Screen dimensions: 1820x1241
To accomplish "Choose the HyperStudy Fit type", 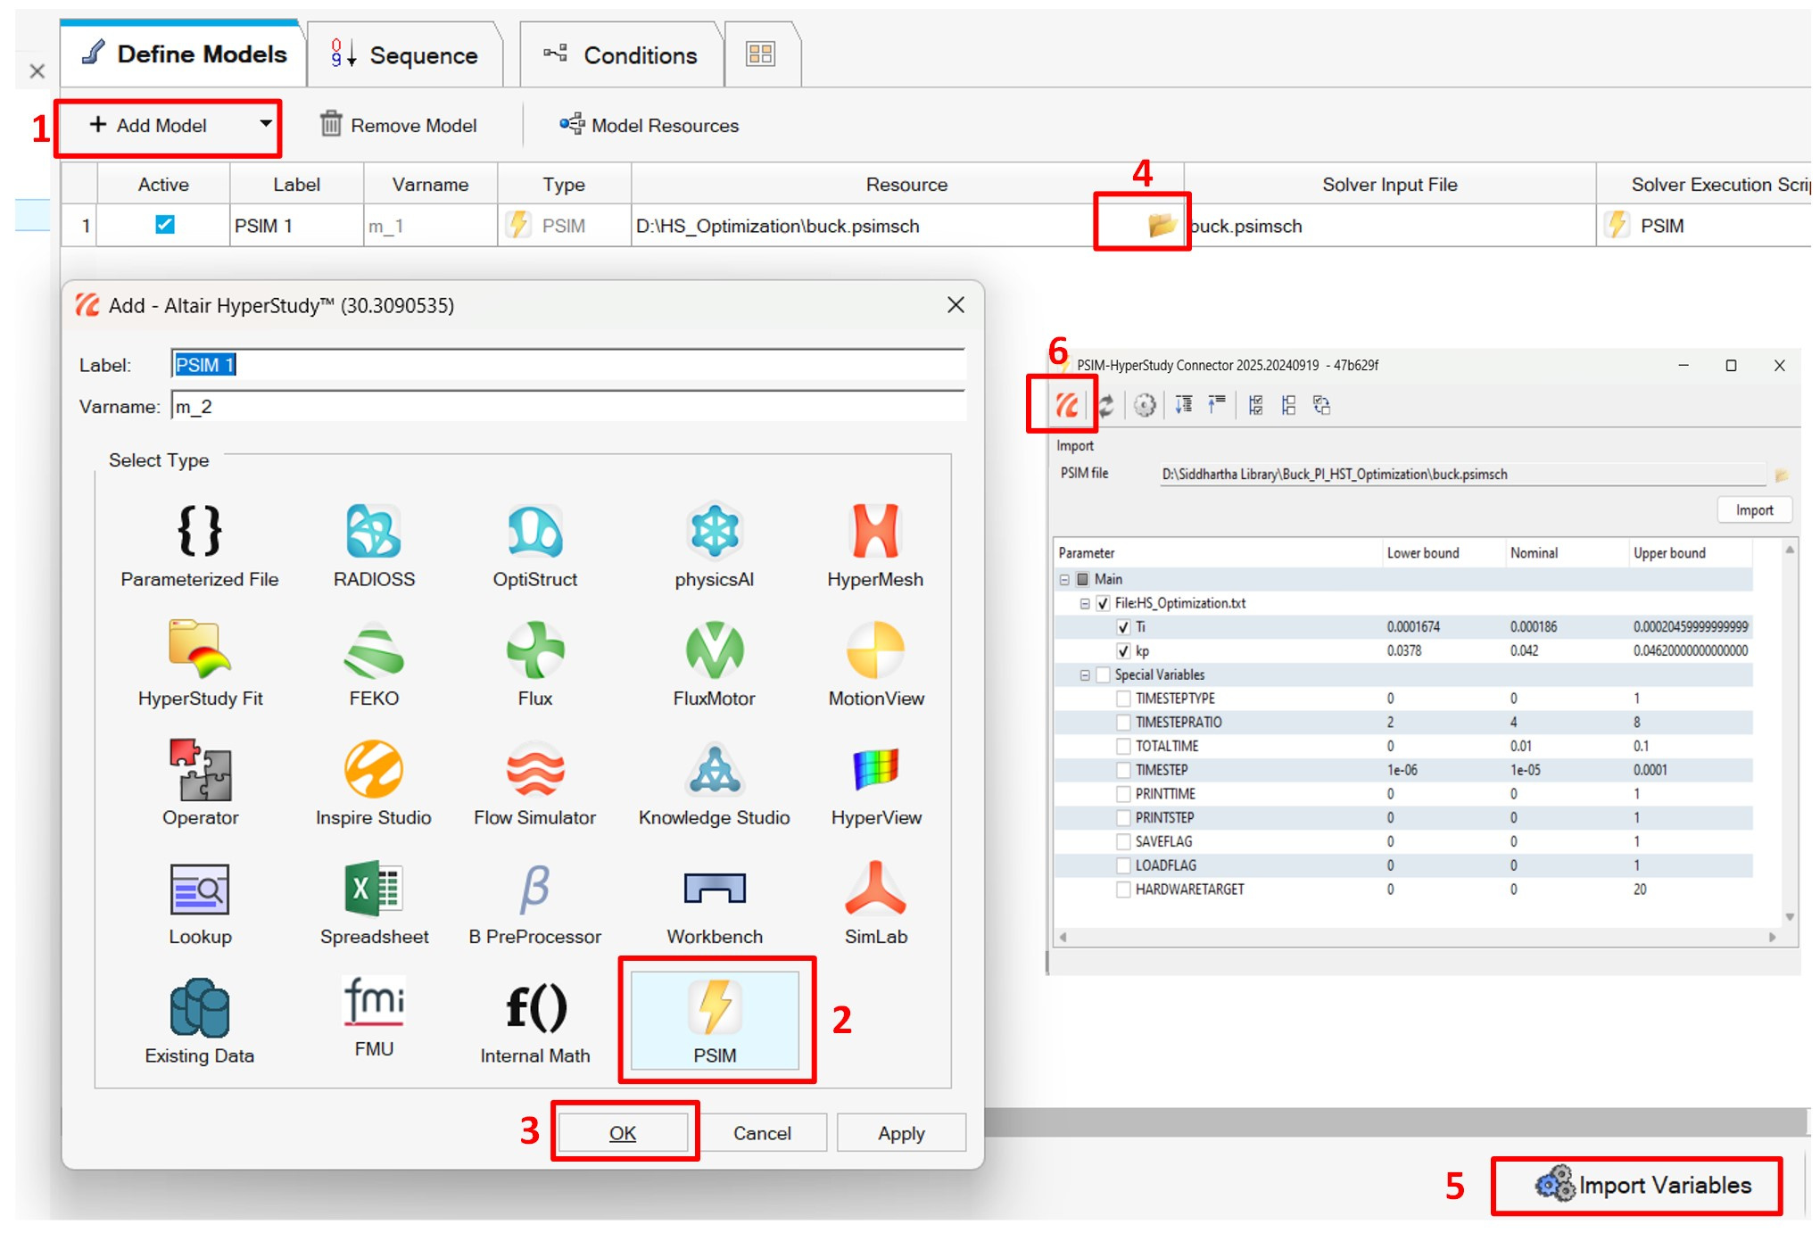I will point(200,664).
